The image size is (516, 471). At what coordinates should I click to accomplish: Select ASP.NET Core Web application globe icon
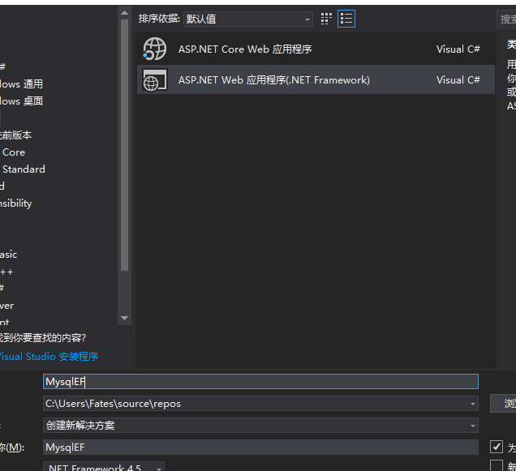155,49
